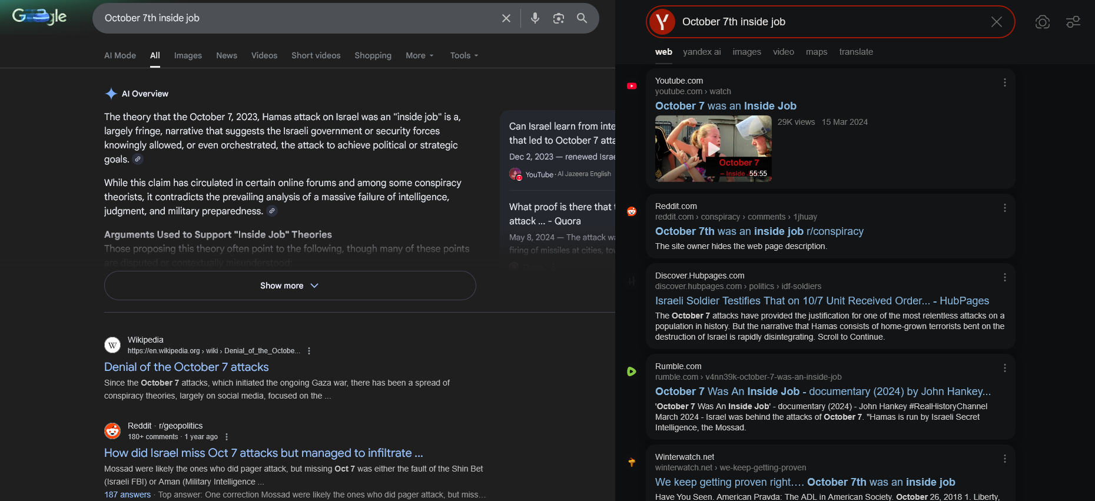
Task: Click inside the Yandex search input field
Action: [824, 22]
